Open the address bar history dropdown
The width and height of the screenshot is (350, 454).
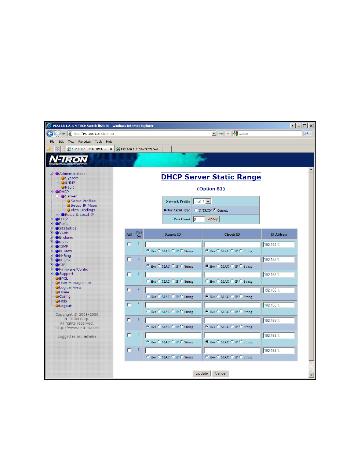pos(214,133)
